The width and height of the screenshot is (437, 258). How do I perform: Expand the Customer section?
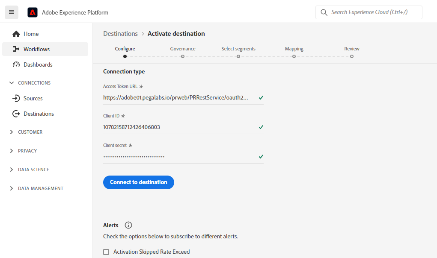(12, 132)
